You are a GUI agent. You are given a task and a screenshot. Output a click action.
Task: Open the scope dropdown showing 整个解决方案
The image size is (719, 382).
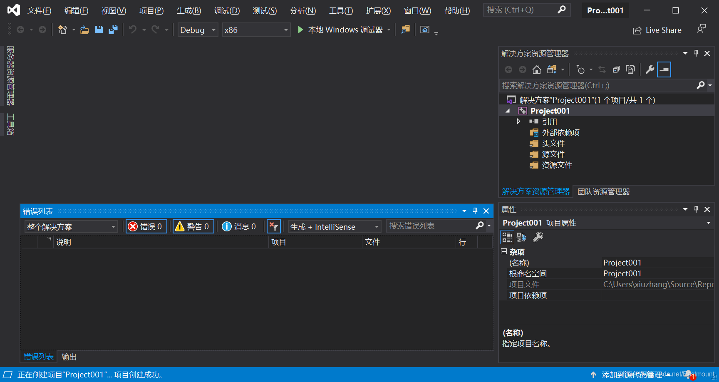click(71, 227)
